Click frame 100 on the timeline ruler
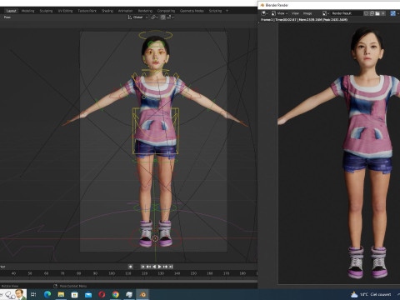The width and height of the screenshot is (400, 300). [112, 273]
